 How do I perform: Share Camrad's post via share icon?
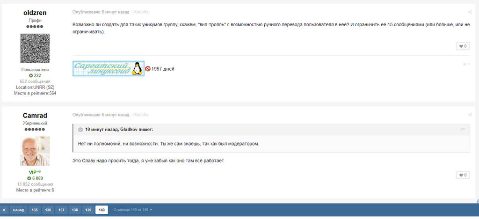[x=470, y=115]
